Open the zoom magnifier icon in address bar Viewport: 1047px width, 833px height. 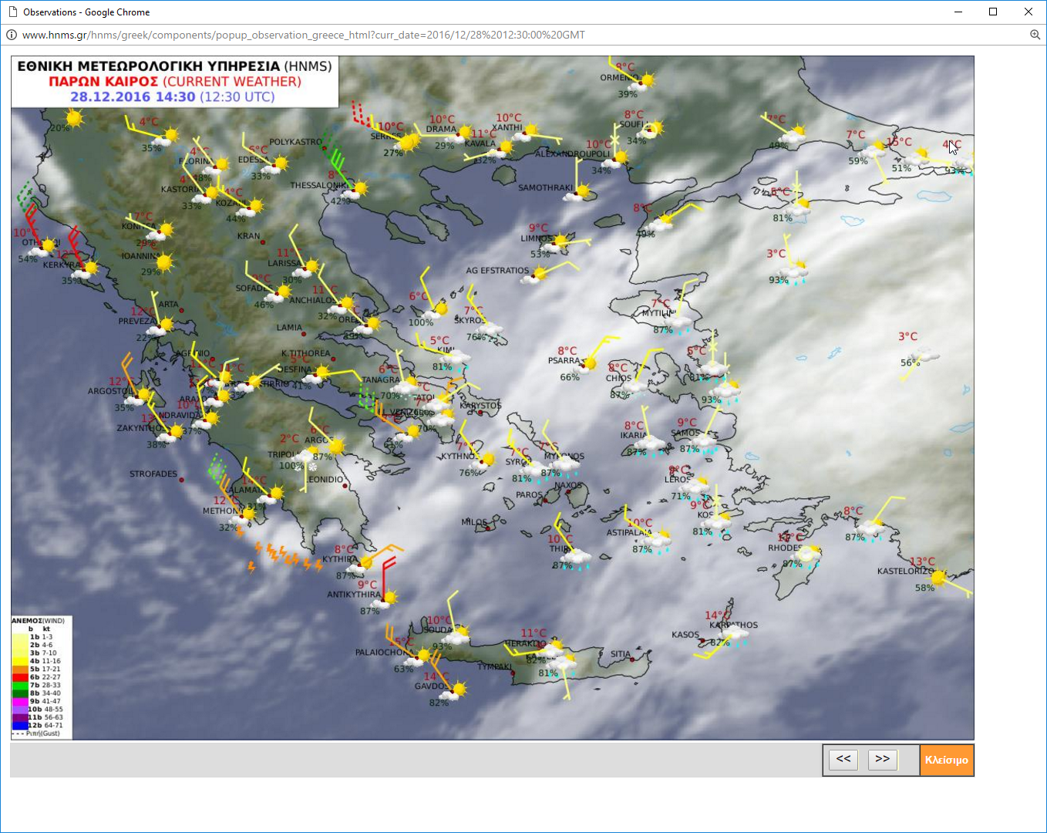(1035, 35)
